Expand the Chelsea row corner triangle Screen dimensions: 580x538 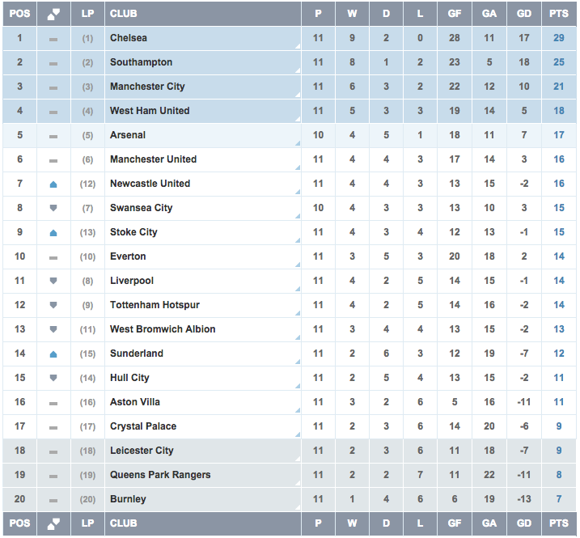coord(298,47)
